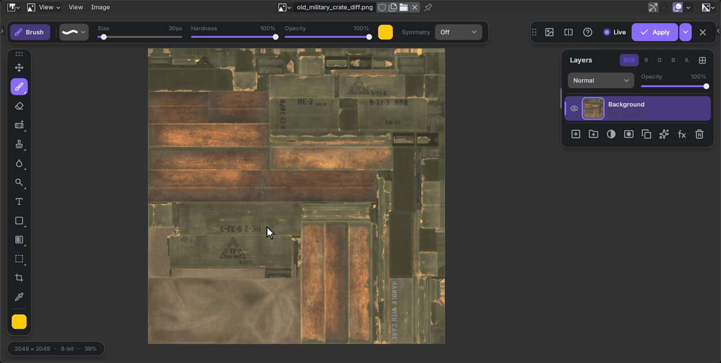Click the foreground color swatch in left toolbar
This screenshot has height=363, width=721.
(19, 322)
